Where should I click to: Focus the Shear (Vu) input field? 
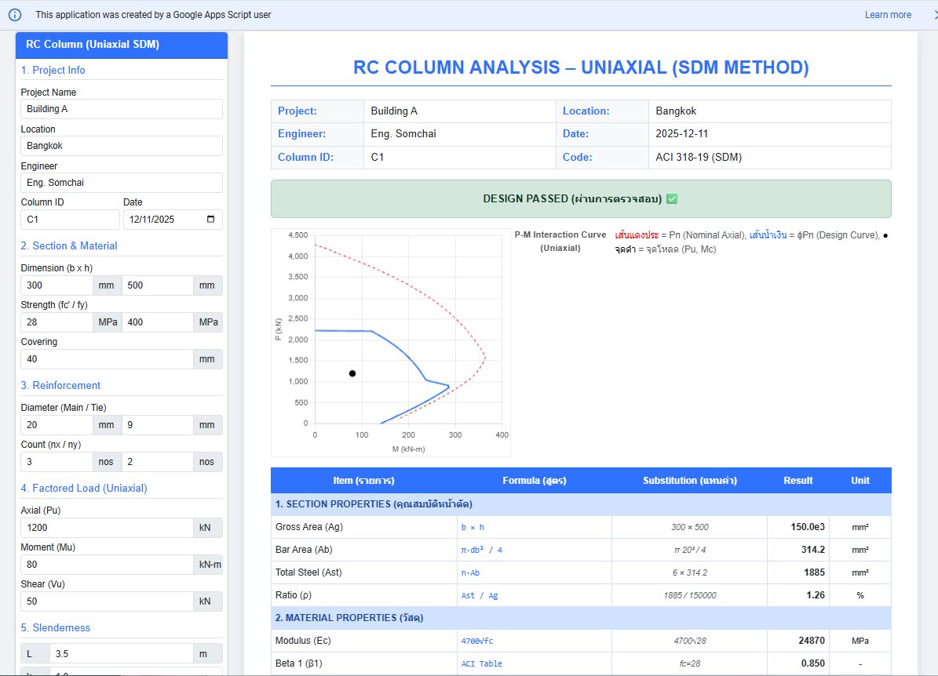pos(107,601)
